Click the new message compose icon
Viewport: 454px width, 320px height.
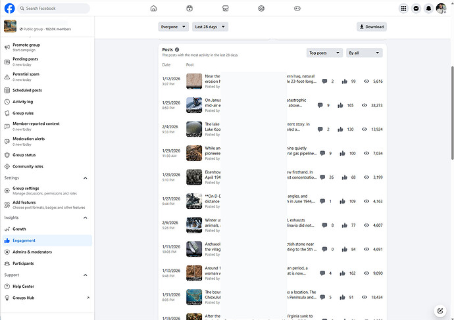pos(440,311)
